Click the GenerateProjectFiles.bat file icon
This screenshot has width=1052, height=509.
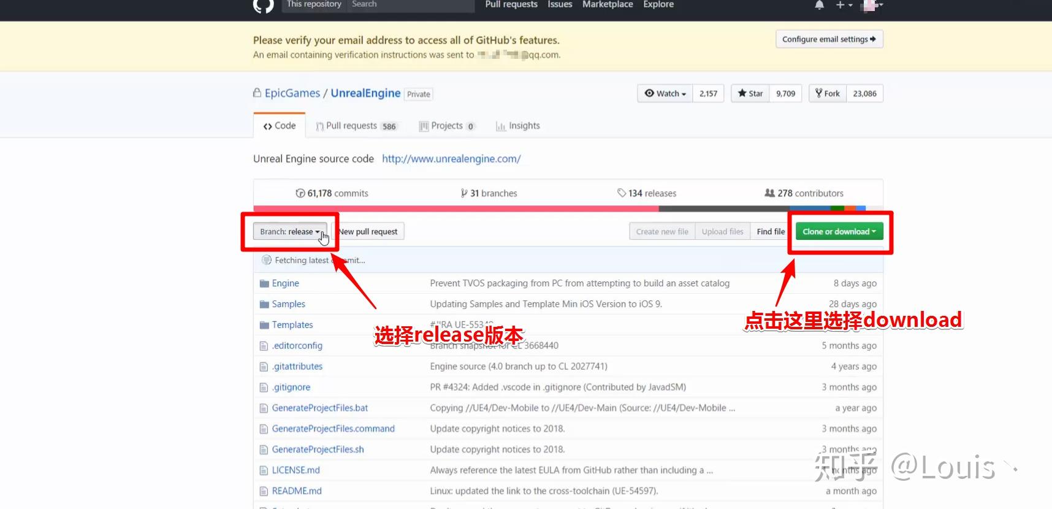click(264, 408)
